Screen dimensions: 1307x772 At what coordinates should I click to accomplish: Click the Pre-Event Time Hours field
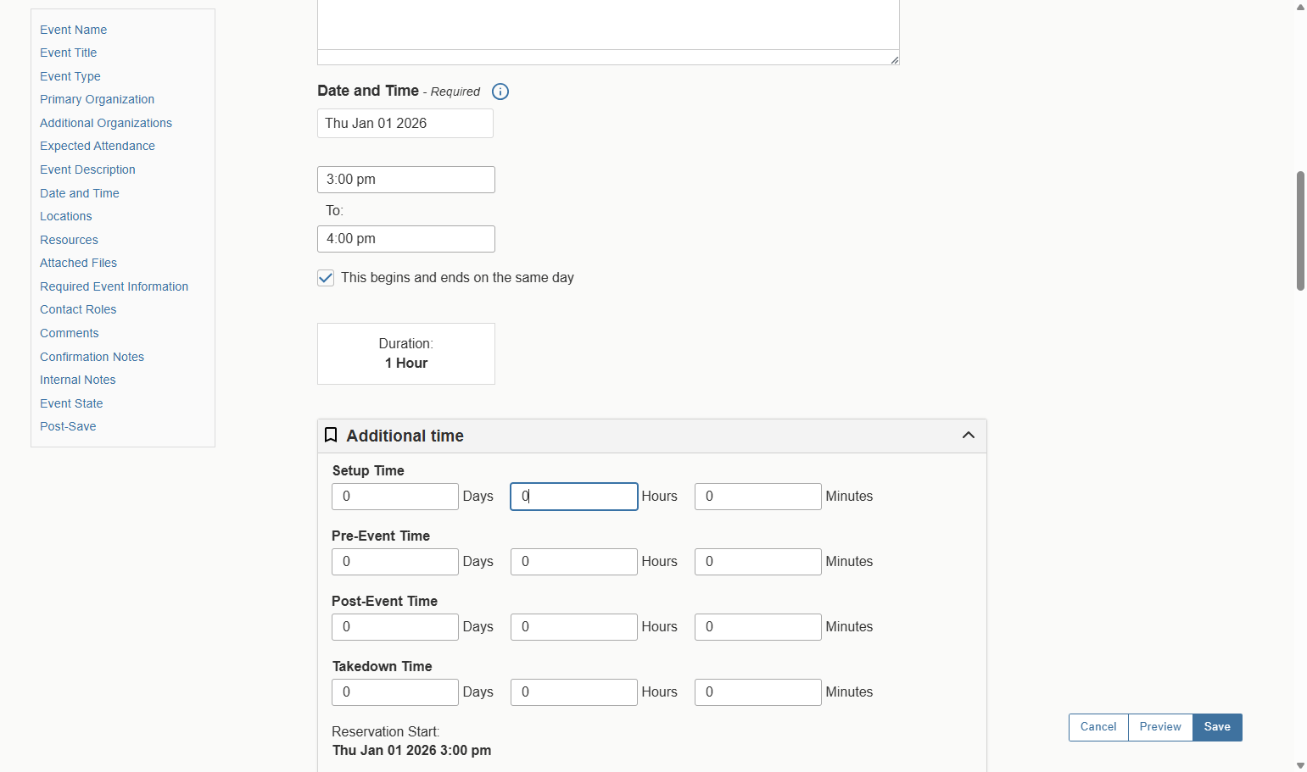tap(574, 562)
